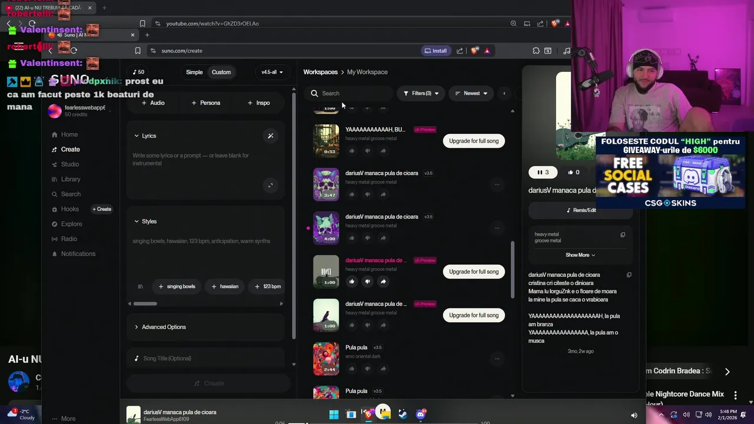This screenshot has width=754, height=424.
Task: Click the Workspaces breadcrumb link
Action: coord(320,72)
